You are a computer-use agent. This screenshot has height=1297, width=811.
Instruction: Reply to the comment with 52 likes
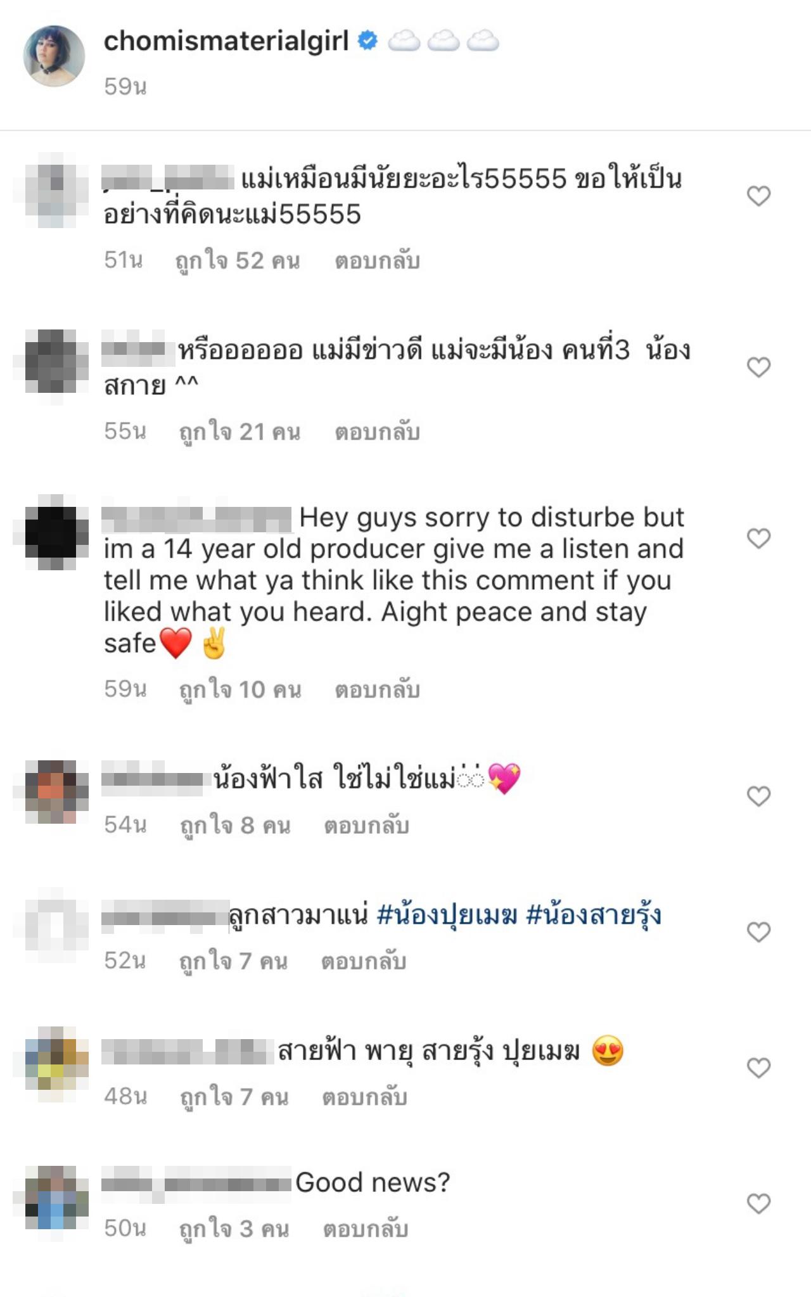tap(378, 260)
